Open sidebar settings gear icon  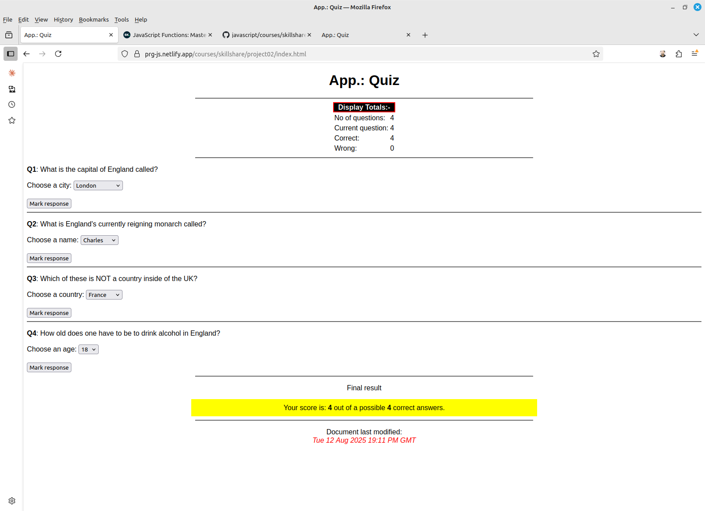point(12,501)
